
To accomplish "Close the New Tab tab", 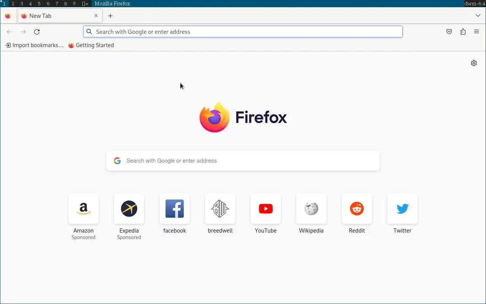I will [x=96, y=16].
